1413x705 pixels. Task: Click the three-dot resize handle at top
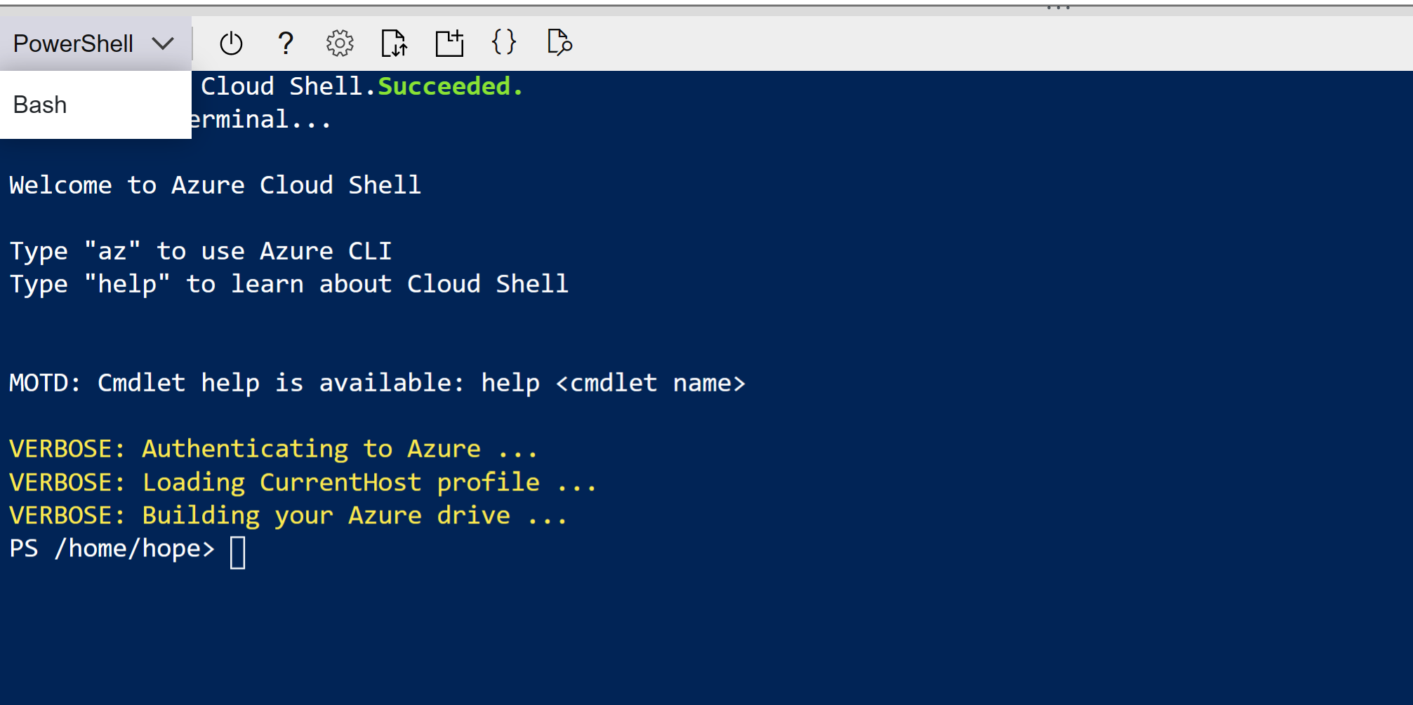pos(1058,8)
